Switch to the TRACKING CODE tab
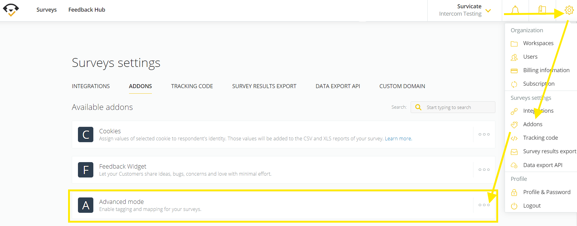Screen dimensions: 577x226 point(192,86)
